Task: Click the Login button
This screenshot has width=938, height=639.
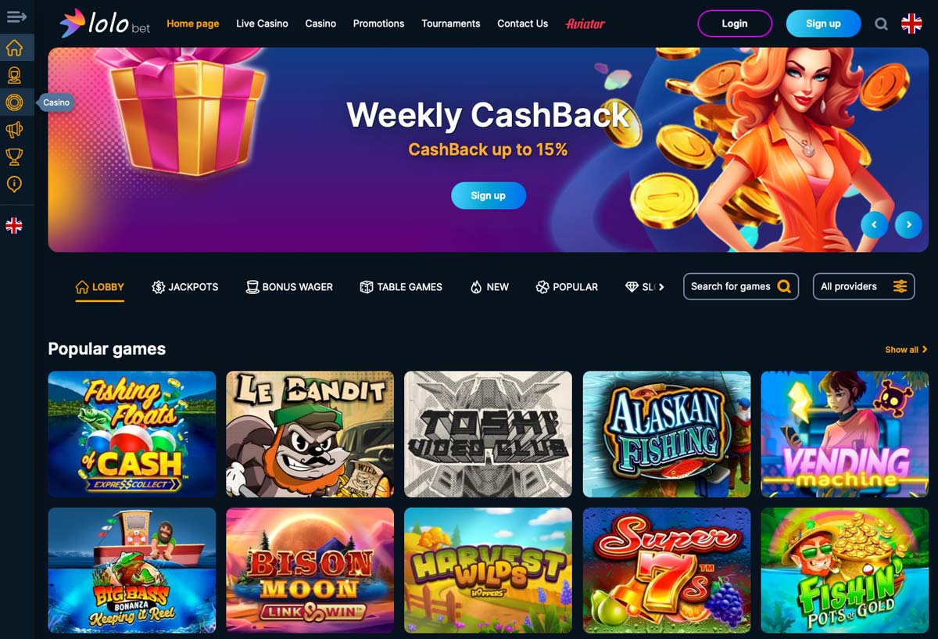Action: [735, 23]
